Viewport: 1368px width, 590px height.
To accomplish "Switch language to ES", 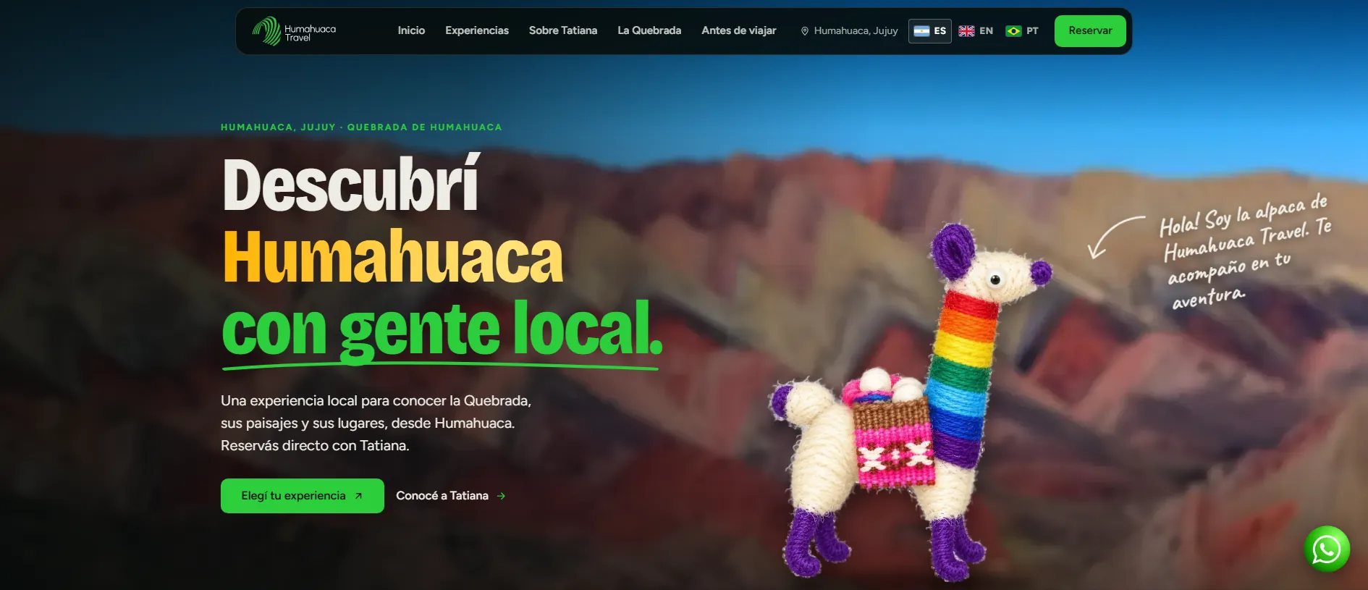I will click(x=930, y=31).
